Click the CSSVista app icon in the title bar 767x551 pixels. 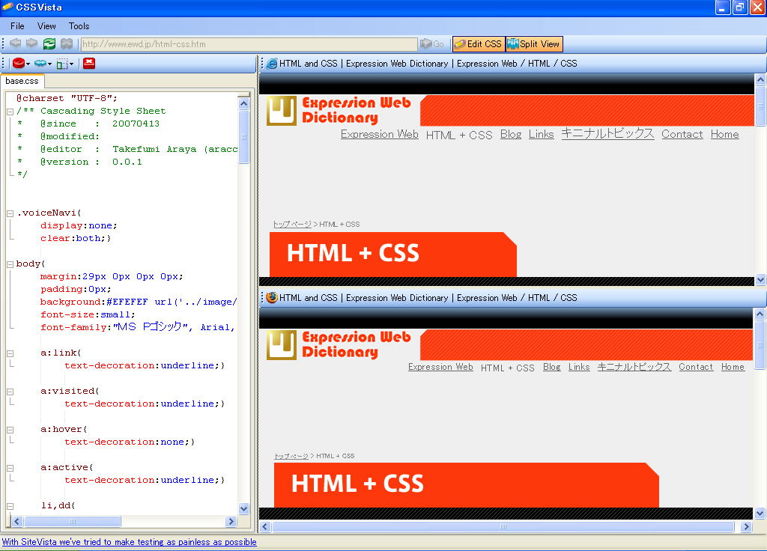coord(7,7)
